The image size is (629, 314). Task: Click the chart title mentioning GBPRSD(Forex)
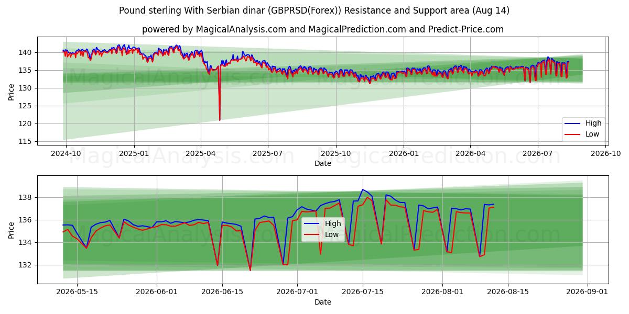tap(314, 10)
